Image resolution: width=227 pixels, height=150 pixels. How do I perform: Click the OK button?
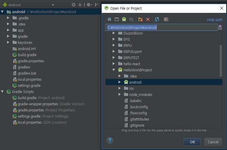click(192, 142)
